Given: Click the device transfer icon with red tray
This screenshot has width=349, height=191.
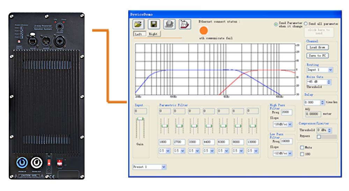Looking at the screenshot, I should [185, 24].
